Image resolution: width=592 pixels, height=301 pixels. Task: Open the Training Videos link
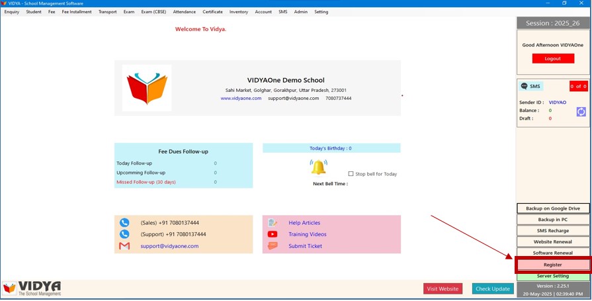[308, 234]
